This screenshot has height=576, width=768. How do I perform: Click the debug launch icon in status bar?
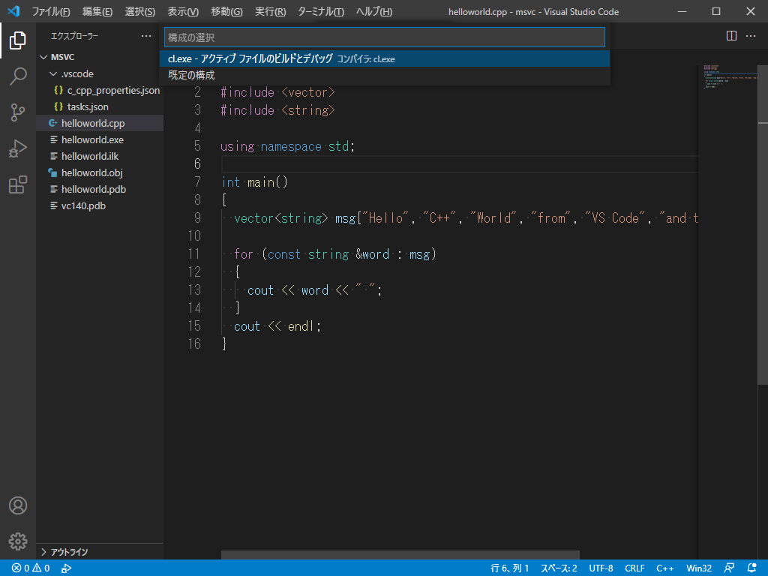(66, 568)
